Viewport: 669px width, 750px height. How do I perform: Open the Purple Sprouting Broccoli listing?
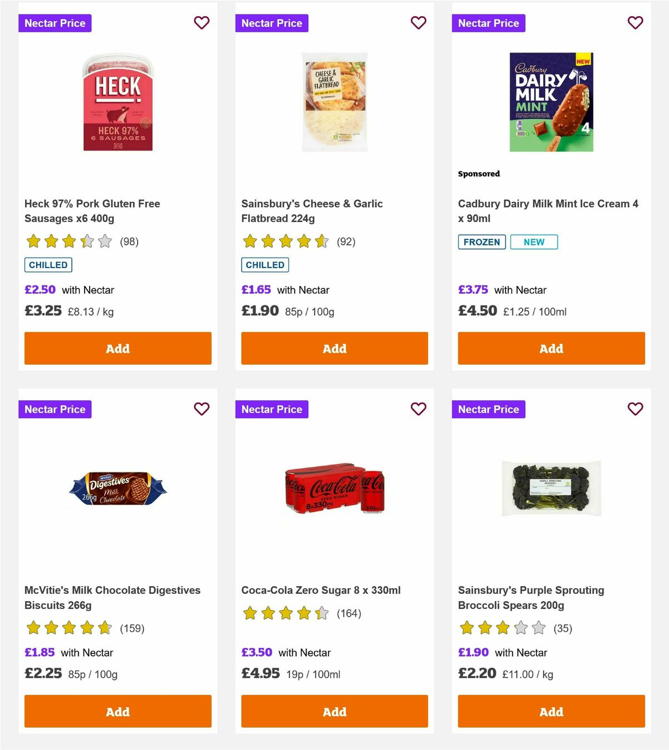531,597
